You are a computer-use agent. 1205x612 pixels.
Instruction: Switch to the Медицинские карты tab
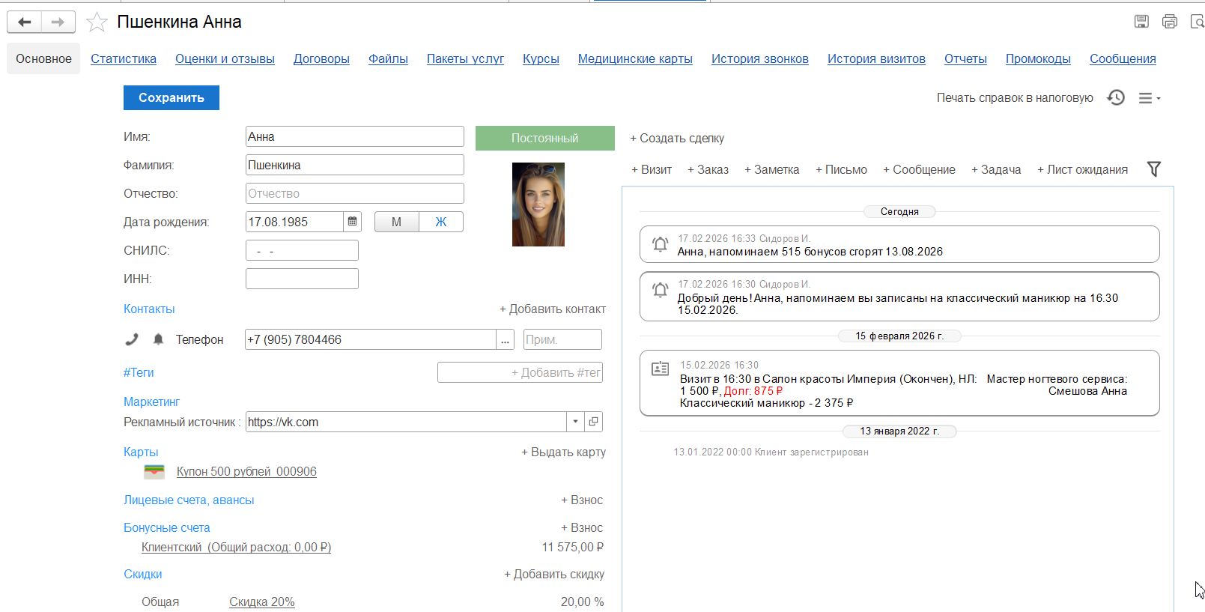(x=634, y=58)
